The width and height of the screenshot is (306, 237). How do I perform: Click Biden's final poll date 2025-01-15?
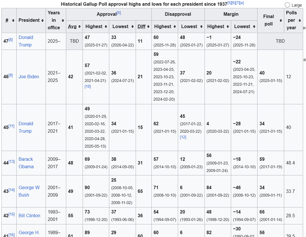pyautogui.click(x=271, y=81)
